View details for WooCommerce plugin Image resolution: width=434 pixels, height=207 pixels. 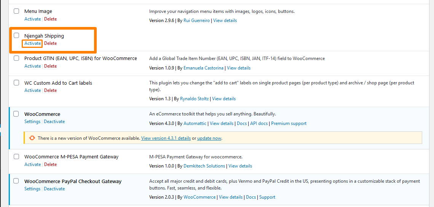(x=222, y=123)
